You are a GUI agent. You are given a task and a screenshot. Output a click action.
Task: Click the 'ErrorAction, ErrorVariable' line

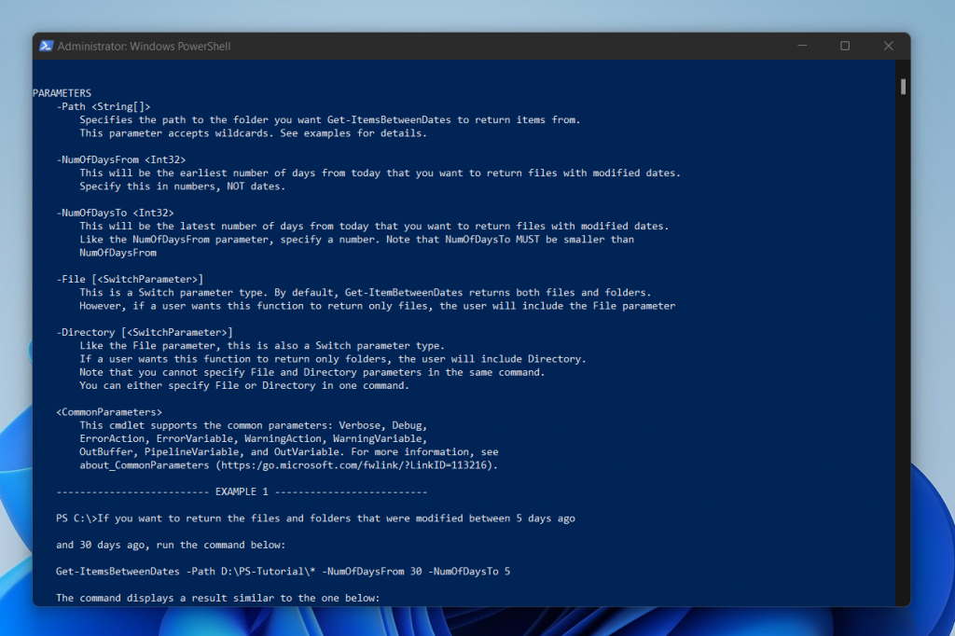254,438
